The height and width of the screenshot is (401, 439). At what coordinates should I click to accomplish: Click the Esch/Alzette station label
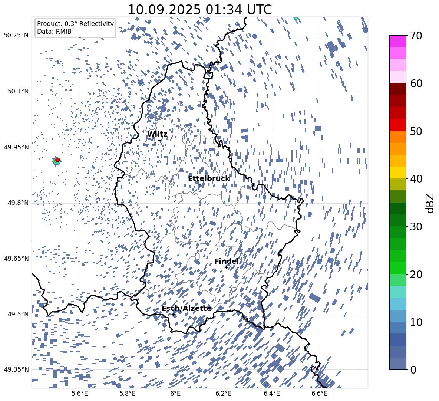click(187, 308)
